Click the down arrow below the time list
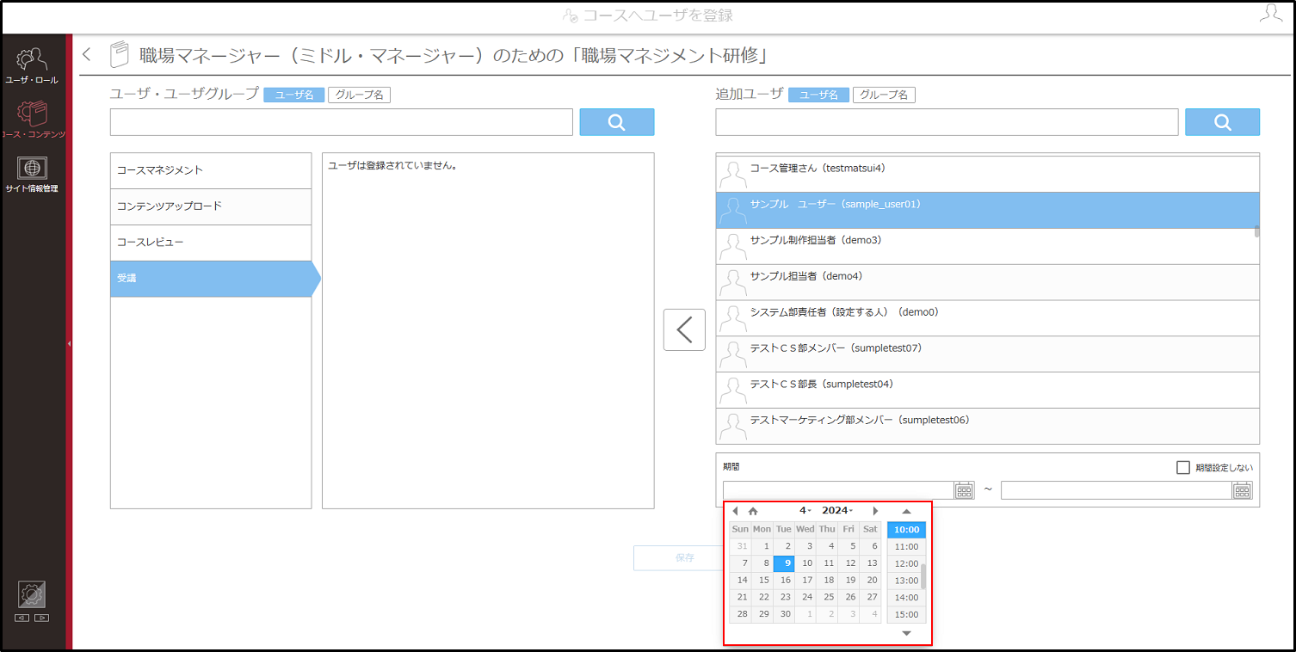 [906, 633]
